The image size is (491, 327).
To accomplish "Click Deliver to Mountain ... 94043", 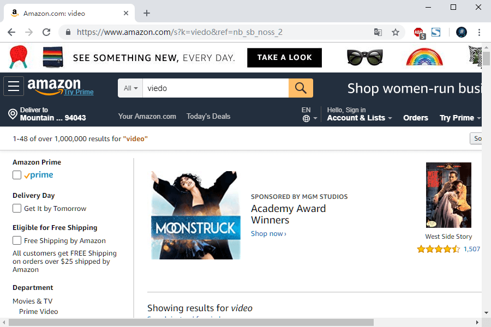I will [47, 114].
